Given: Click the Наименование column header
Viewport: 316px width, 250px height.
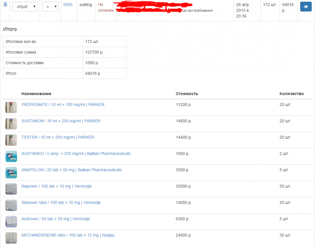Looking at the screenshot, I should point(36,94).
